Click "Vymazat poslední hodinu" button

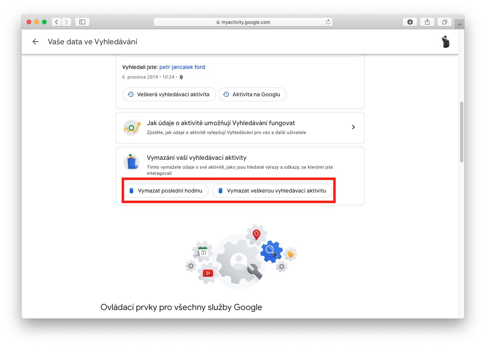[166, 191]
